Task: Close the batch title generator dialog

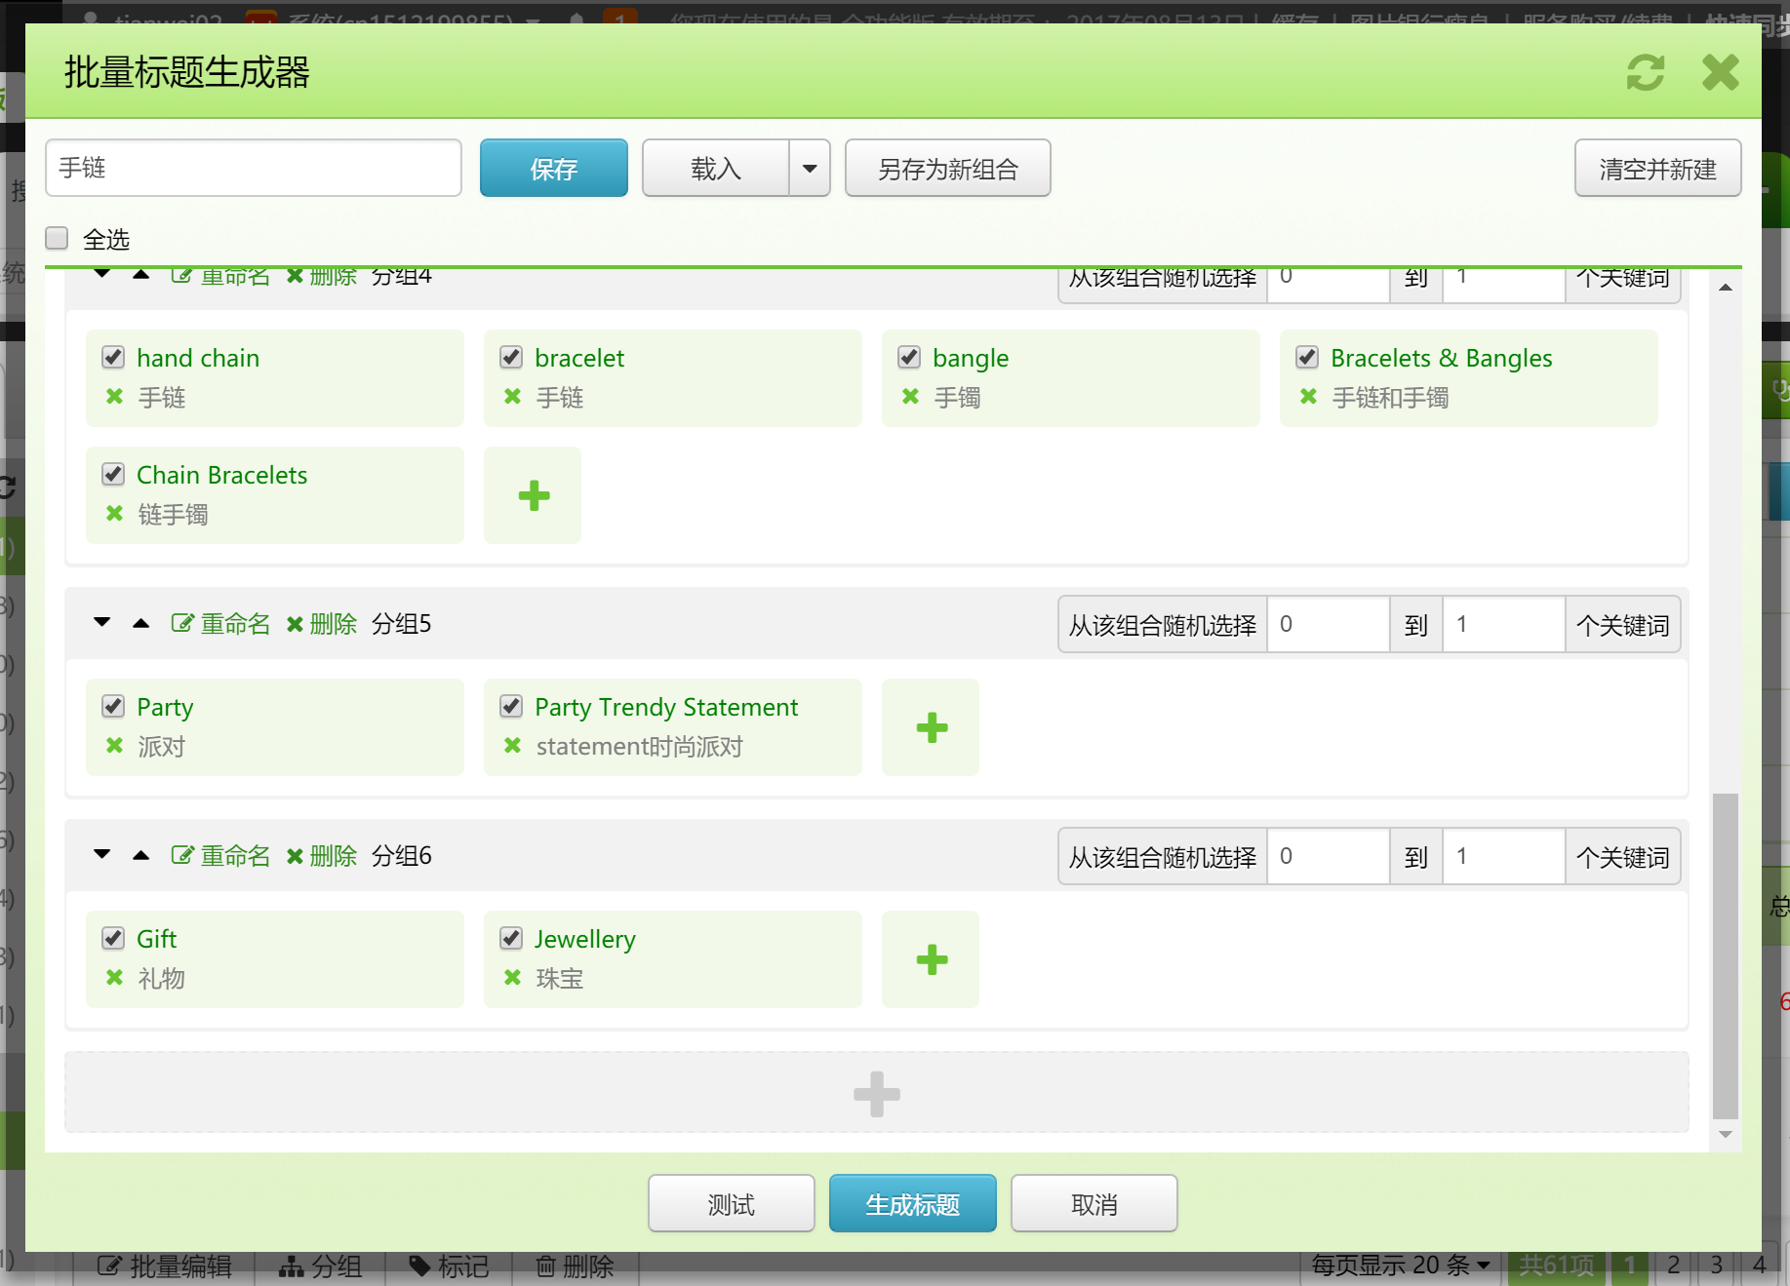Action: pos(1720,72)
